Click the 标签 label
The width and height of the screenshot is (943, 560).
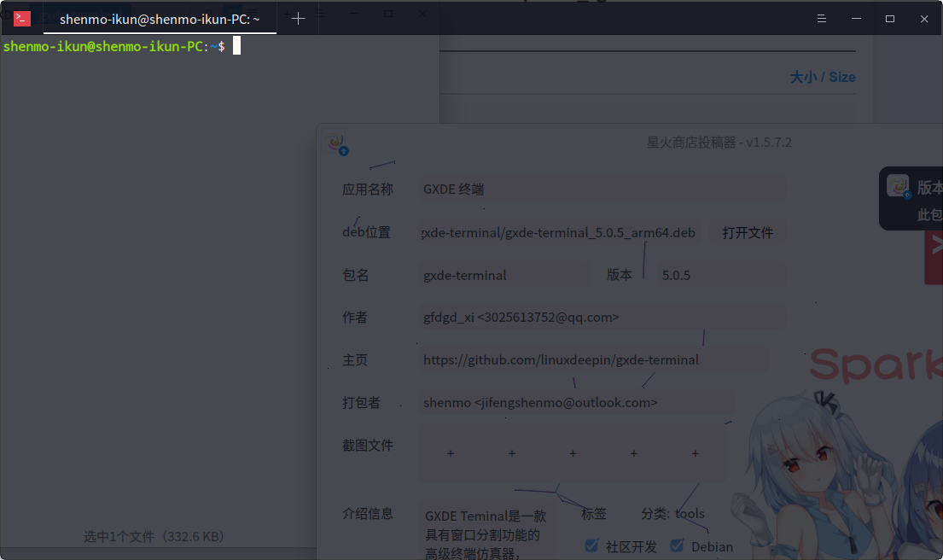pyautogui.click(x=594, y=514)
